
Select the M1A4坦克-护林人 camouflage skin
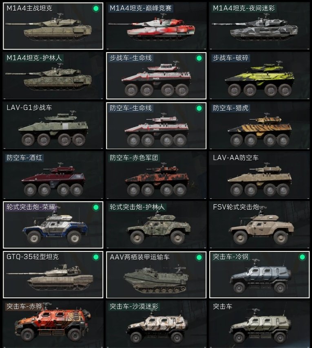tap(53, 76)
